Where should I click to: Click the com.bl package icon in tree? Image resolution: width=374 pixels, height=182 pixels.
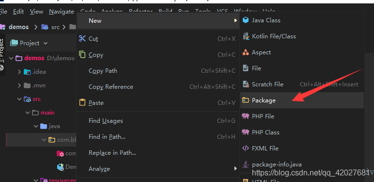[x=52, y=140]
